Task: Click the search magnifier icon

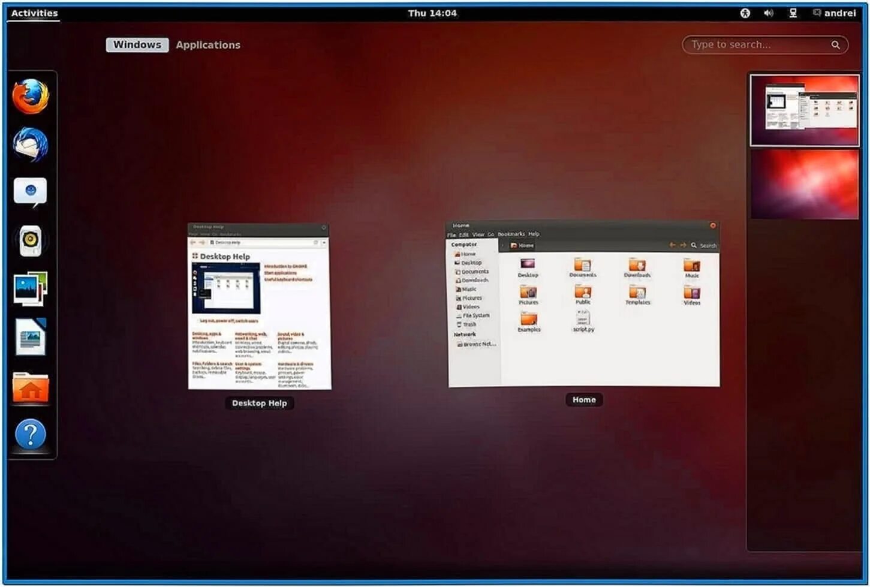Action: 835,45
